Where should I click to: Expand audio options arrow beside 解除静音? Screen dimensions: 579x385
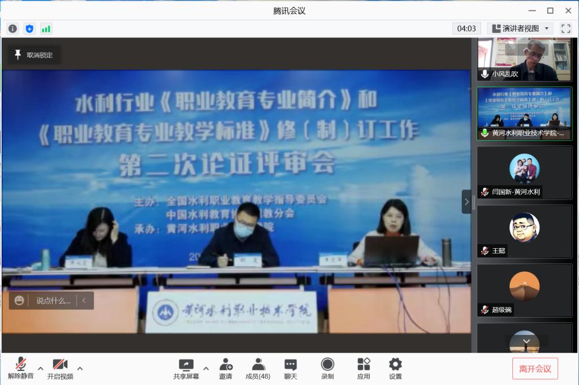click(41, 369)
